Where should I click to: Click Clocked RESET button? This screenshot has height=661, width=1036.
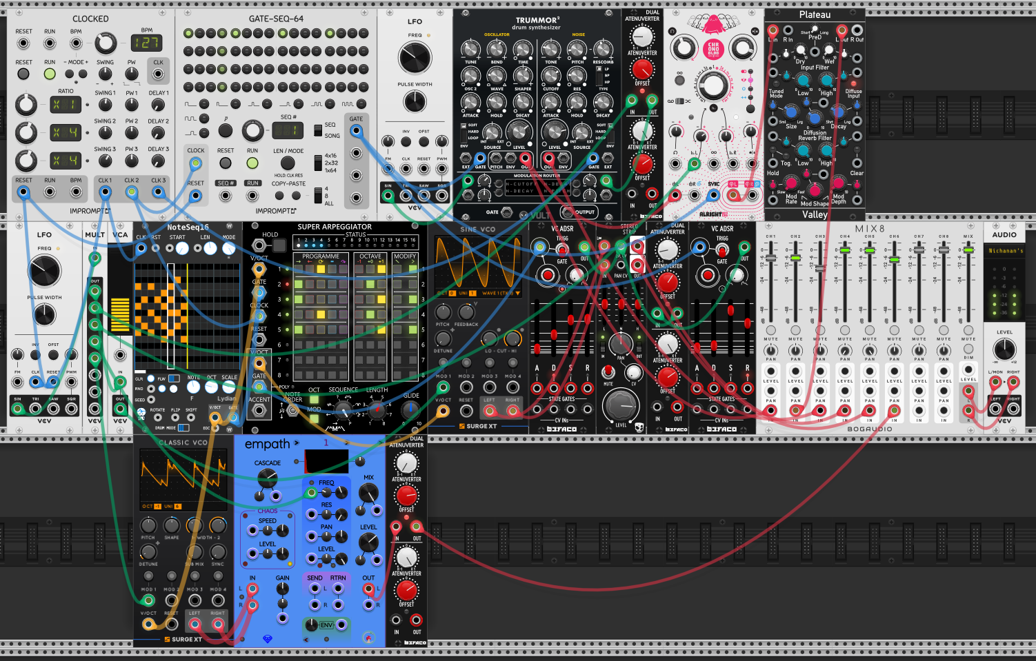(x=23, y=74)
